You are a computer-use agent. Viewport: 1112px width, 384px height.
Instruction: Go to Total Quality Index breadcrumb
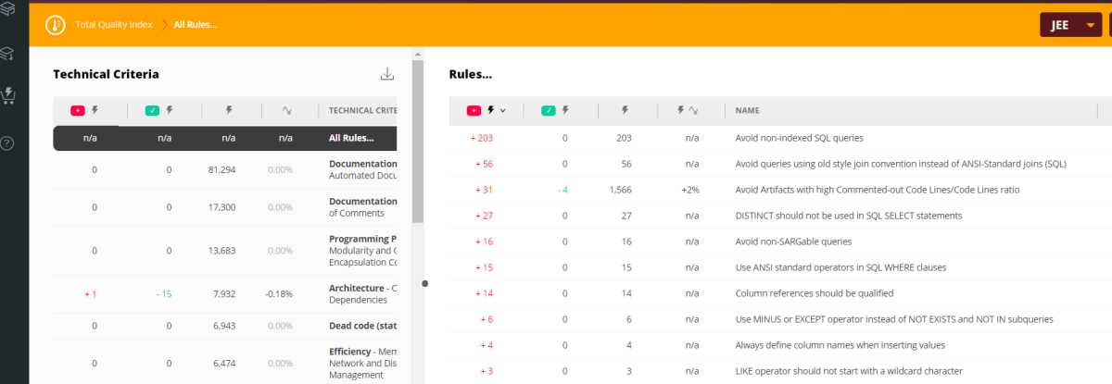113,25
